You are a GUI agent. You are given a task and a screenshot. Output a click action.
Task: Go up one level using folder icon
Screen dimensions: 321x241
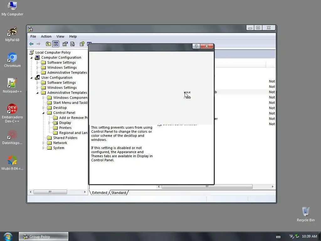[x=48, y=44]
